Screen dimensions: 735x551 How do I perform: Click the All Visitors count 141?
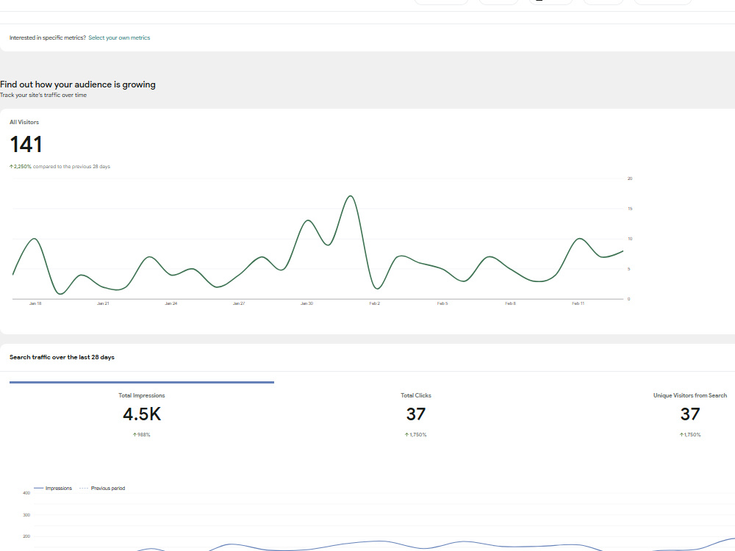coord(26,144)
